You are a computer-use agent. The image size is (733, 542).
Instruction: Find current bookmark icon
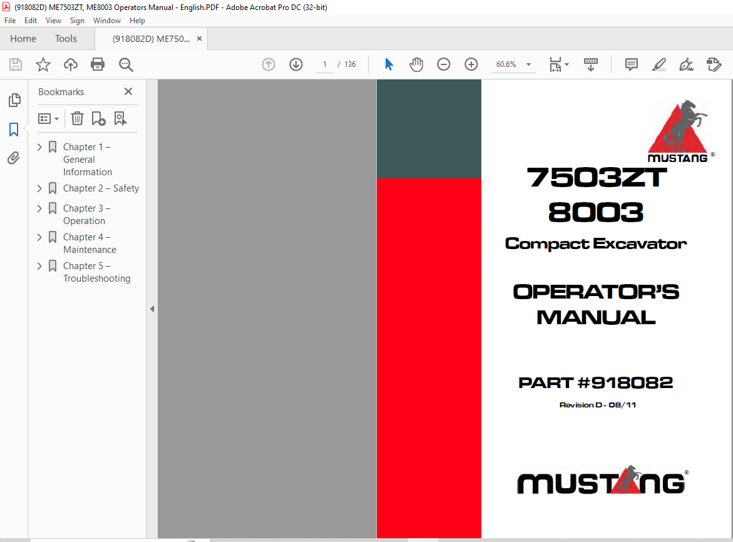tap(120, 119)
